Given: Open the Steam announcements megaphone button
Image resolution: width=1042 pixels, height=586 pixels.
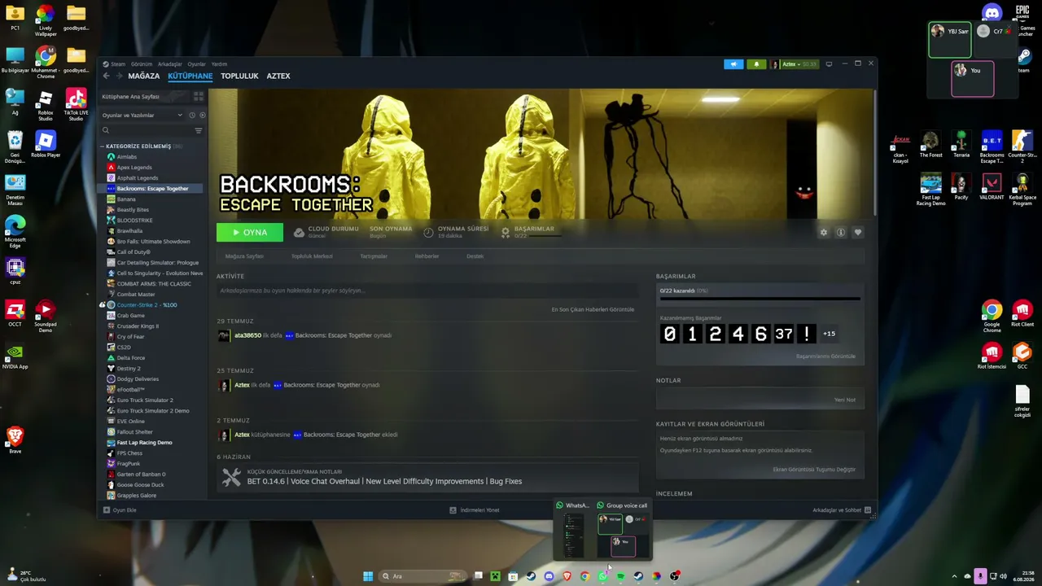Looking at the screenshot, I should pos(733,64).
